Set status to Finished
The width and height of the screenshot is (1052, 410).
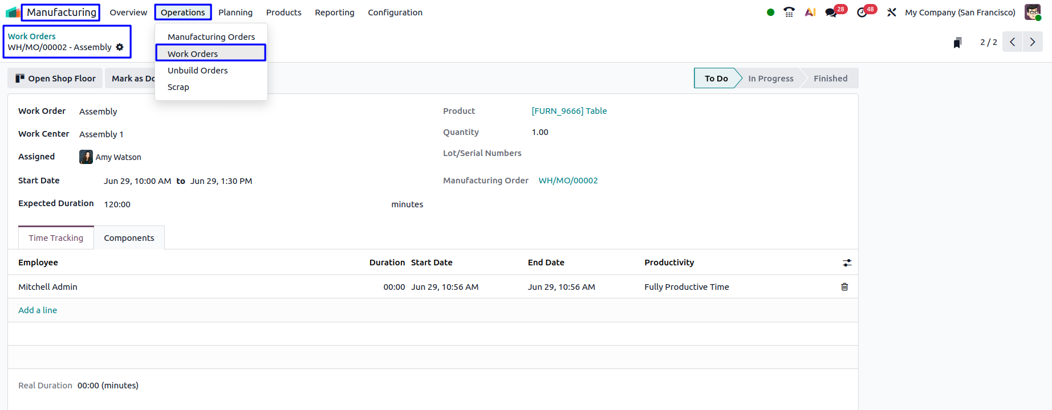pos(830,78)
